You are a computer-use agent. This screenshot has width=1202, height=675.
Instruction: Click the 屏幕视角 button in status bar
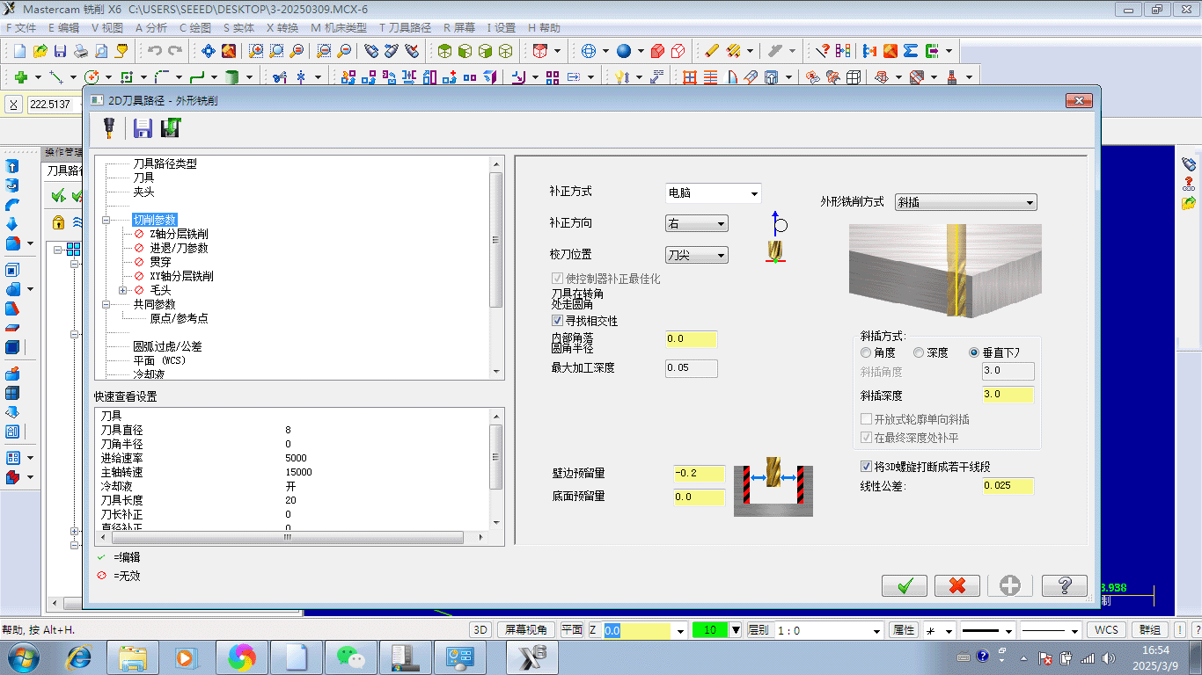526,630
